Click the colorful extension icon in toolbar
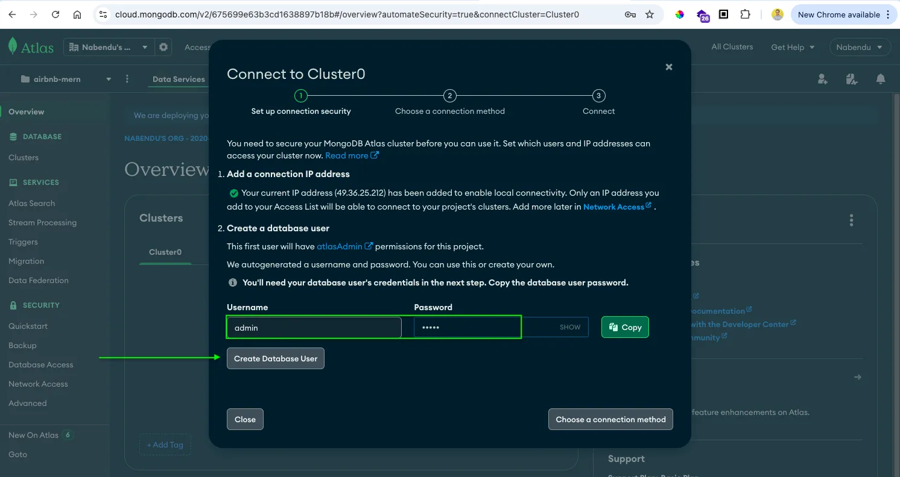The width and height of the screenshot is (900, 477). tap(680, 14)
